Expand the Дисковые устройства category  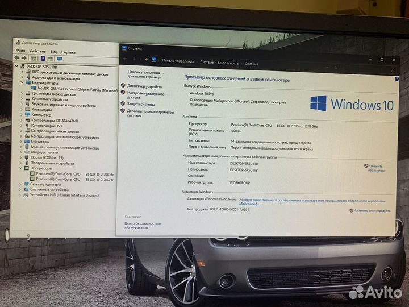tap(22, 99)
